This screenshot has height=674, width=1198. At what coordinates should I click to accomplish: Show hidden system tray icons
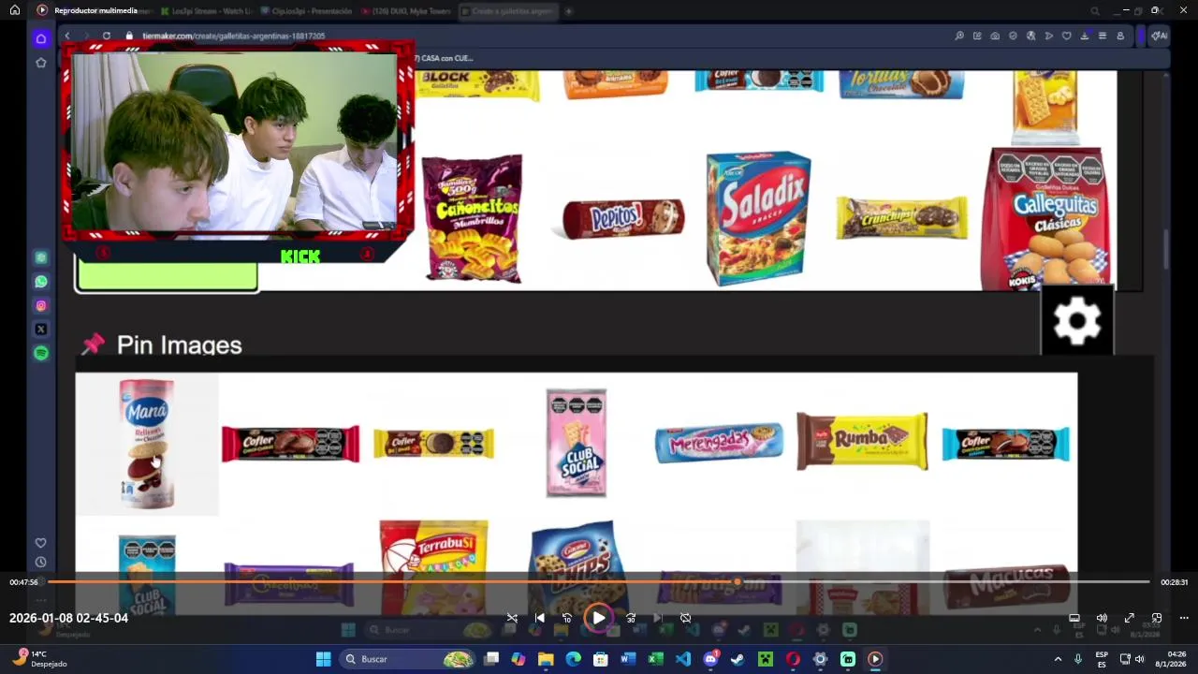click(1058, 659)
